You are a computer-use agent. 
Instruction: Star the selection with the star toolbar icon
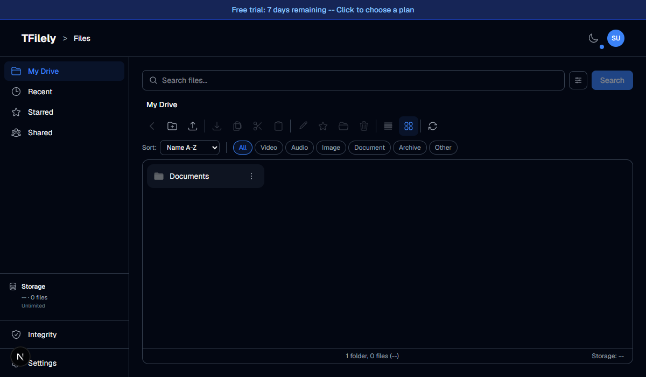tap(323, 126)
